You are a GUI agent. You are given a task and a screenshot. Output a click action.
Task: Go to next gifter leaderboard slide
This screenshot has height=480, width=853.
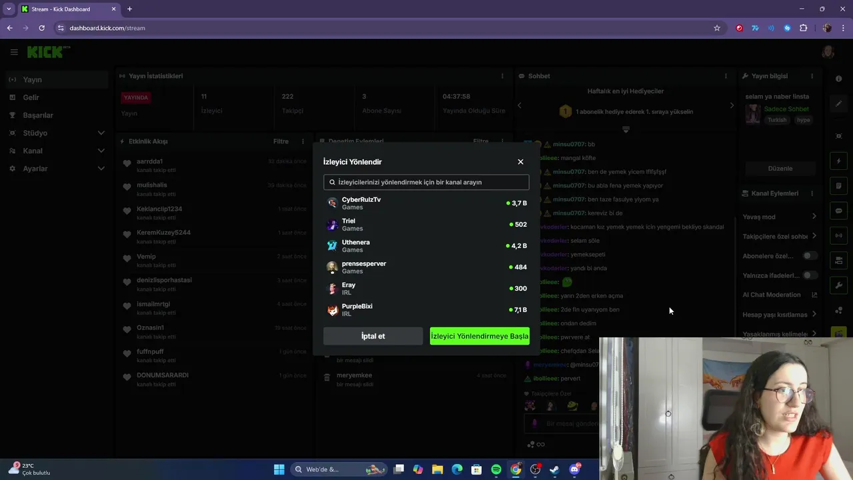point(732,105)
